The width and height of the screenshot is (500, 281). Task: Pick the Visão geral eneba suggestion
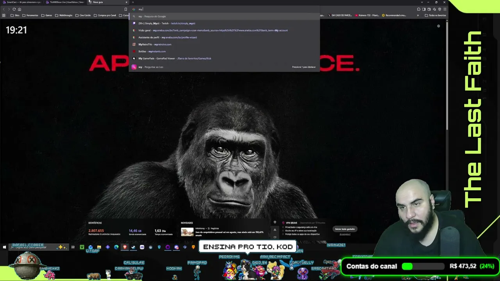224,30
